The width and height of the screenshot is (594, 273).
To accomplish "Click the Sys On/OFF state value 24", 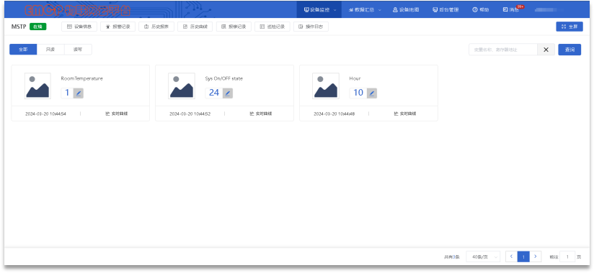I will pyautogui.click(x=214, y=93).
